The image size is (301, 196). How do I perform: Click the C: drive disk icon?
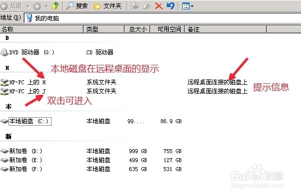click(4, 121)
